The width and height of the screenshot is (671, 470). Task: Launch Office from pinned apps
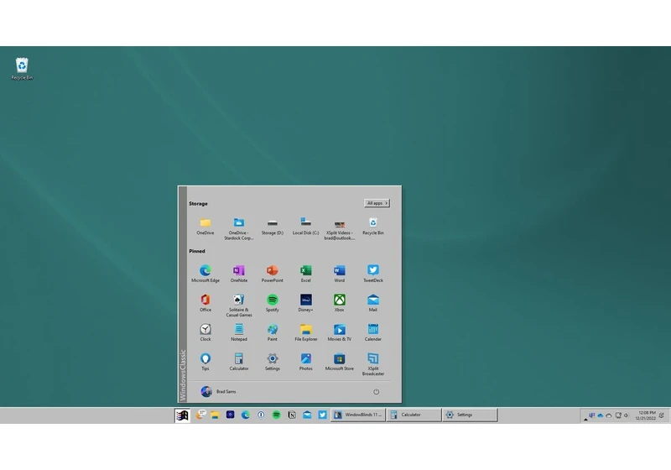click(205, 303)
